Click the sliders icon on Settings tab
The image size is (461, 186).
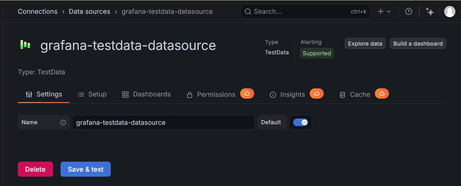click(x=29, y=95)
